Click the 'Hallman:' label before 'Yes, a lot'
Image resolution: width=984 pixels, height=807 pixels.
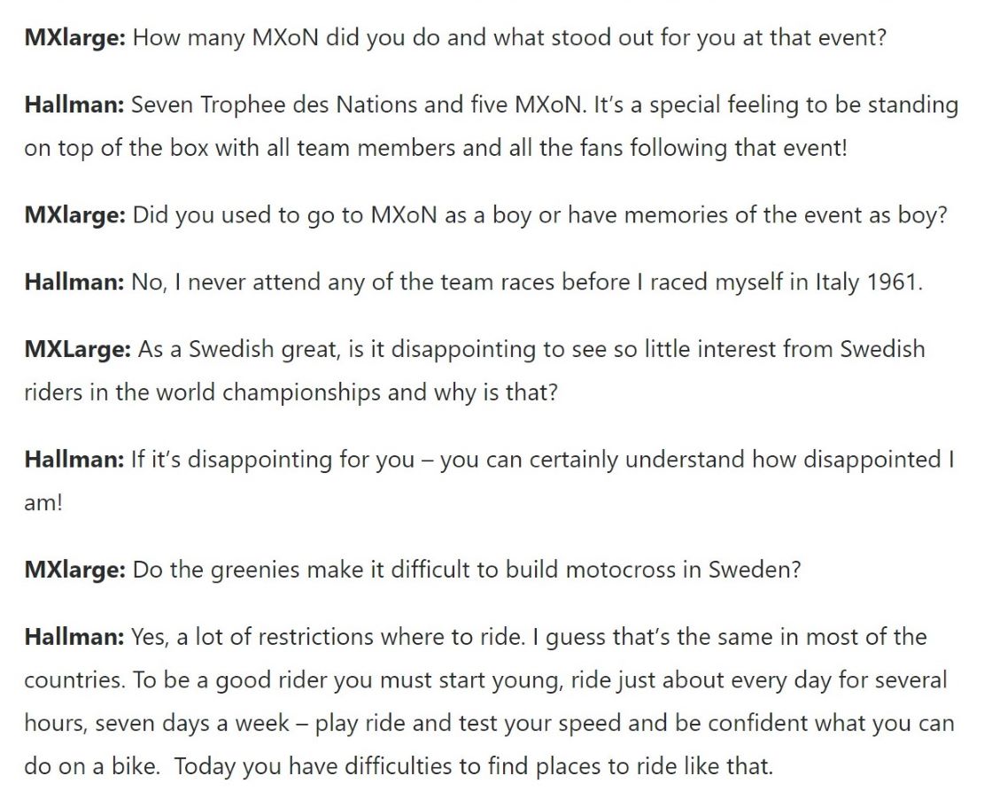(x=74, y=637)
